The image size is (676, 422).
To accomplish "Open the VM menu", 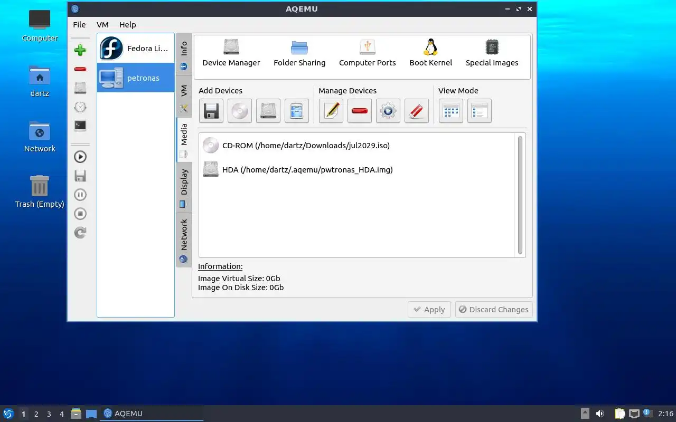I will [102, 24].
